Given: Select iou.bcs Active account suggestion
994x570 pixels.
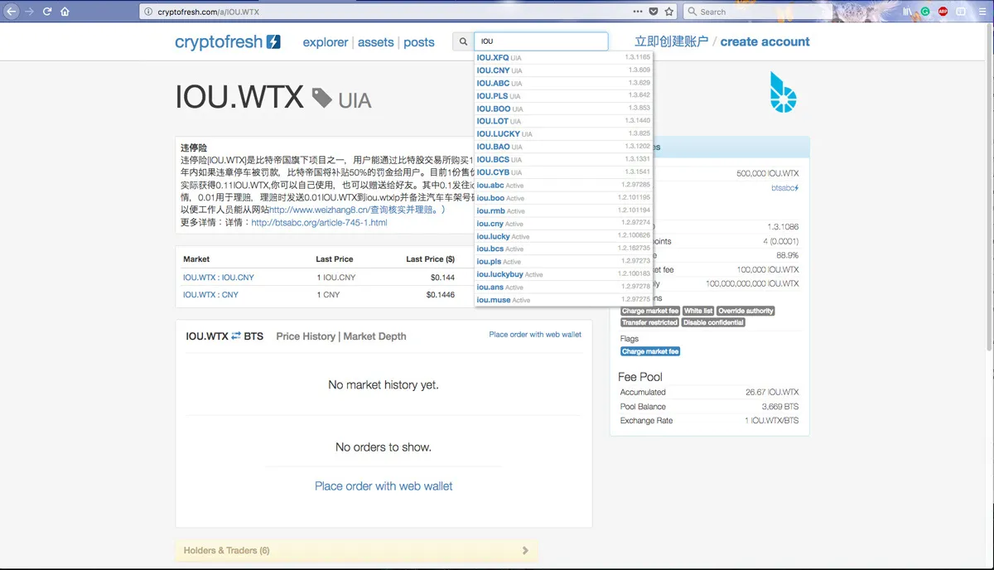Looking at the screenshot, I should (564, 249).
